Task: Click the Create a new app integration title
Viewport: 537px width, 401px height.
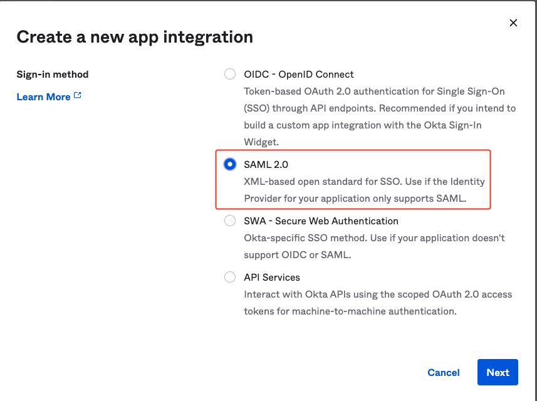Action: pos(135,36)
